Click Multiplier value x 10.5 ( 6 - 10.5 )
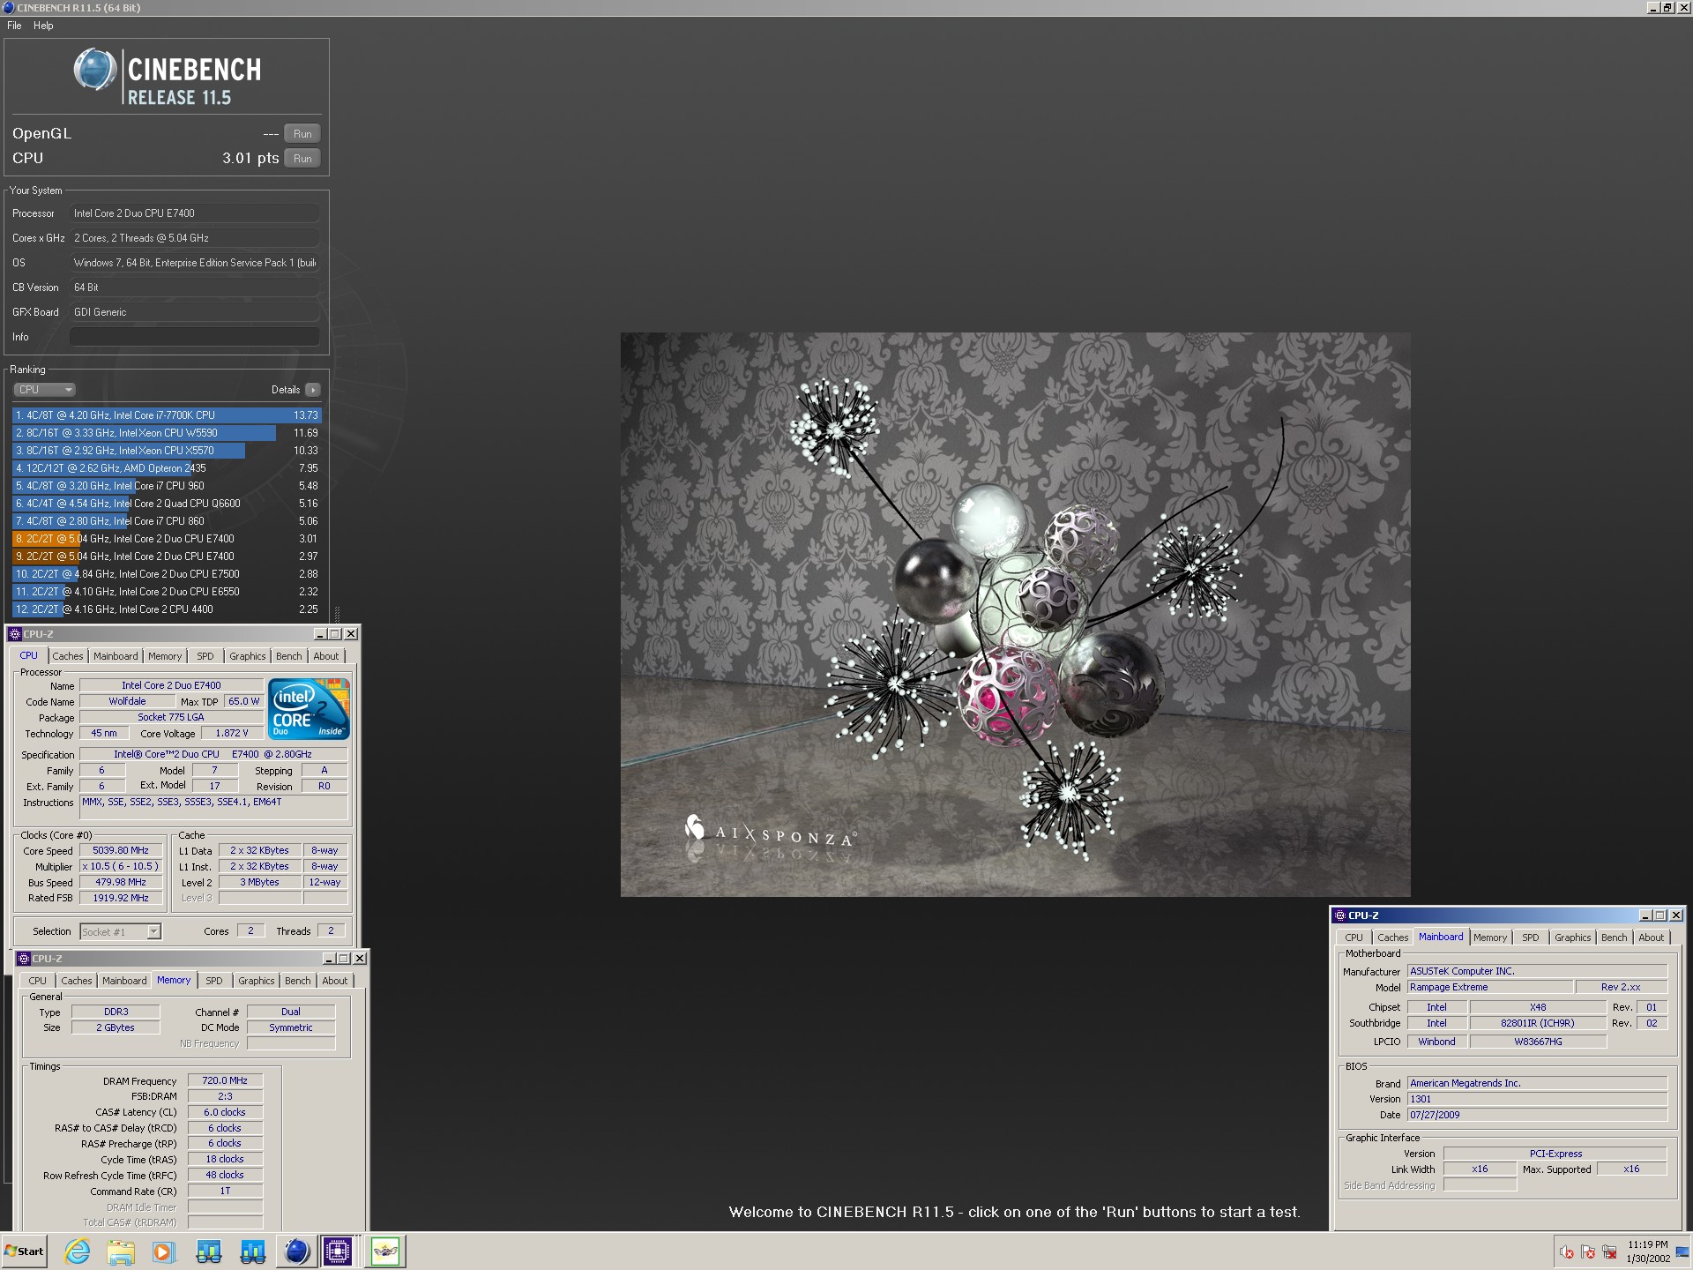Viewport: 1693px width, 1270px height. (x=120, y=867)
